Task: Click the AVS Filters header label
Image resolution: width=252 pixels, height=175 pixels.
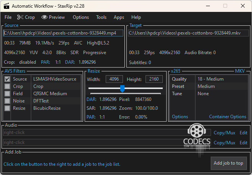Action: (x=15, y=71)
